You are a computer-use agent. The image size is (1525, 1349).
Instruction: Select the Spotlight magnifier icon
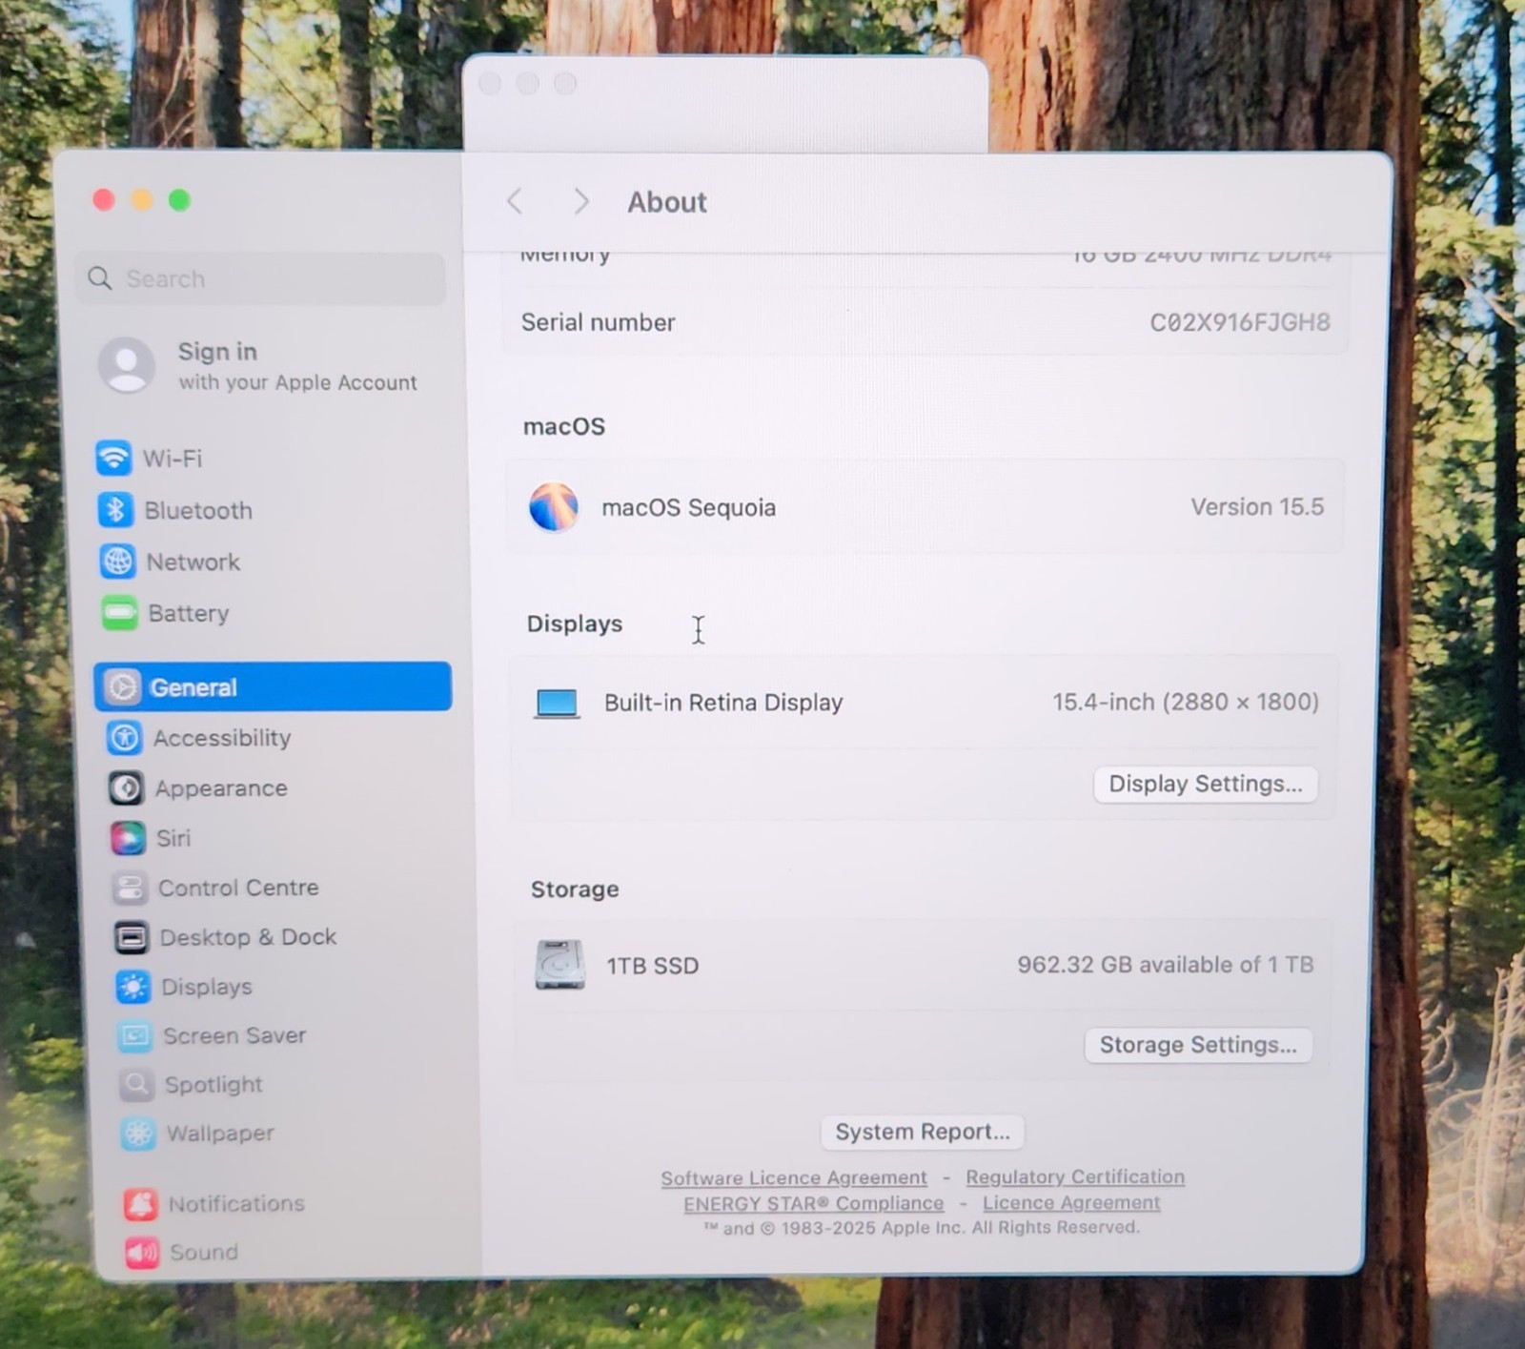[136, 1084]
